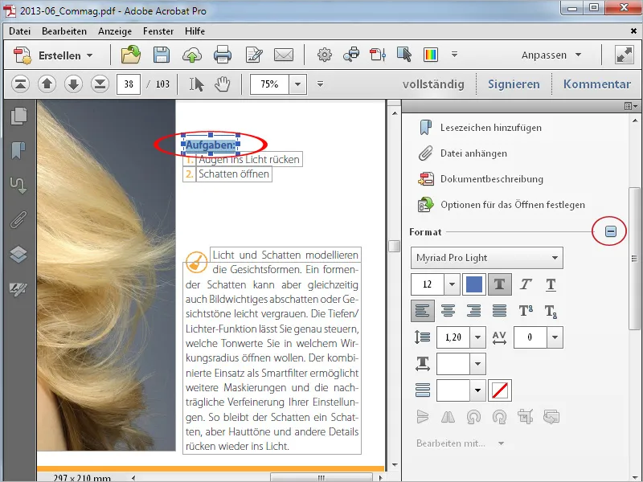
Task: Click the zoom field showing 75%
Action: (269, 84)
